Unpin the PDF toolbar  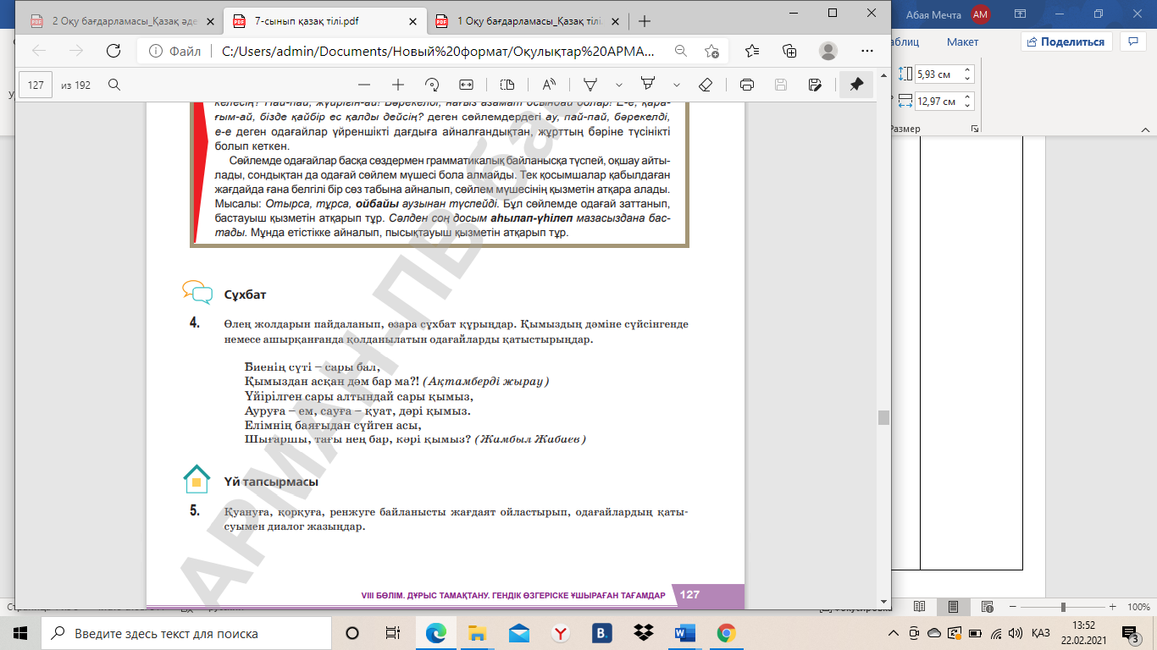pyautogui.click(x=856, y=85)
